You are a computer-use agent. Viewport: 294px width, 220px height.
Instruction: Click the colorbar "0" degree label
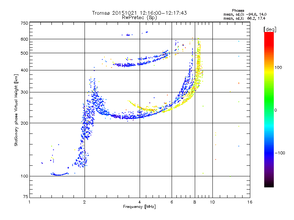(x=276, y=110)
